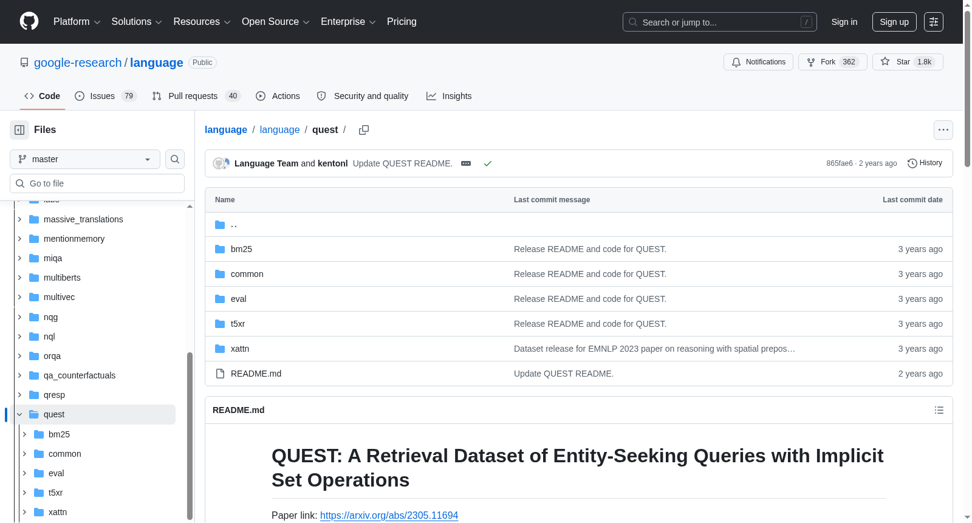This screenshot has height=523, width=972.
Task: Open the command palette icon in header
Action: [x=934, y=22]
